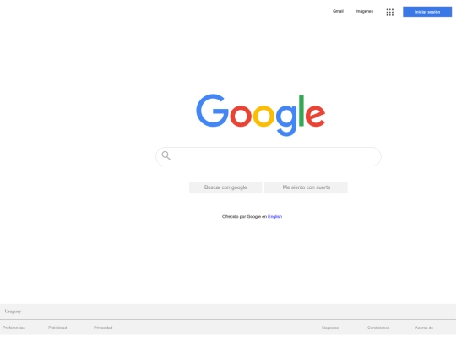Screen dimensions: 456x342
Task: Open the Condiciones footer link
Action: click(378, 328)
